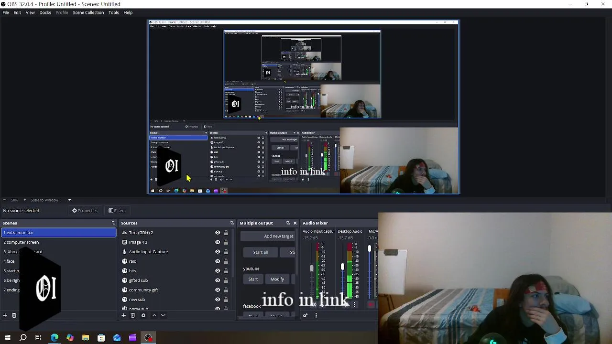Toggle visibility of bits source
Viewport: 612px width, 344px height.
click(218, 271)
